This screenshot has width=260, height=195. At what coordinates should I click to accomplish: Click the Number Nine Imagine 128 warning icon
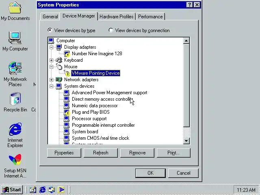pyautogui.click(x=67, y=54)
